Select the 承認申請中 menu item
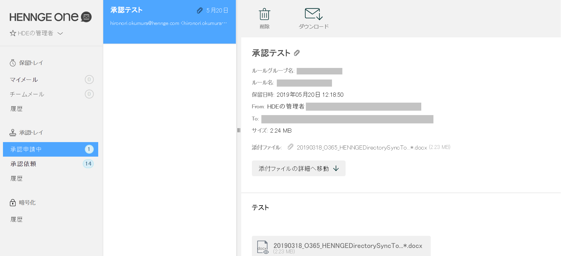Image resolution: width=561 pixels, height=256 pixels. (x=50, y=149)
